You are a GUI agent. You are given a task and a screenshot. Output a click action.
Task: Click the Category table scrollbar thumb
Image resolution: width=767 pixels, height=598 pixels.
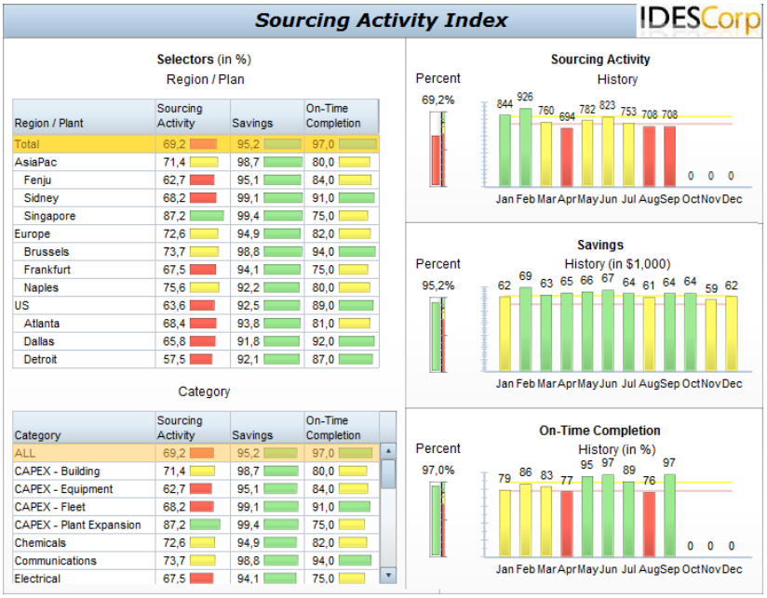[x=389, y=473]
